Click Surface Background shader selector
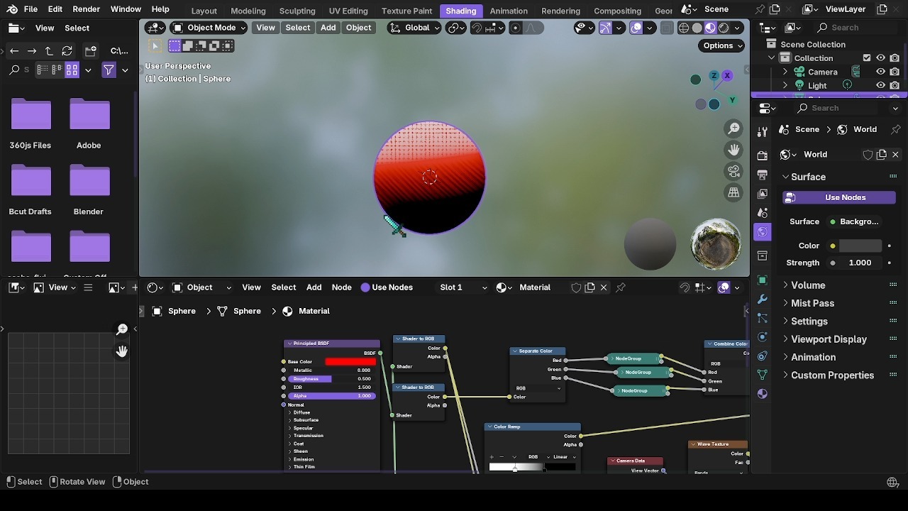The image size is (908, 511). coord(859,221)
